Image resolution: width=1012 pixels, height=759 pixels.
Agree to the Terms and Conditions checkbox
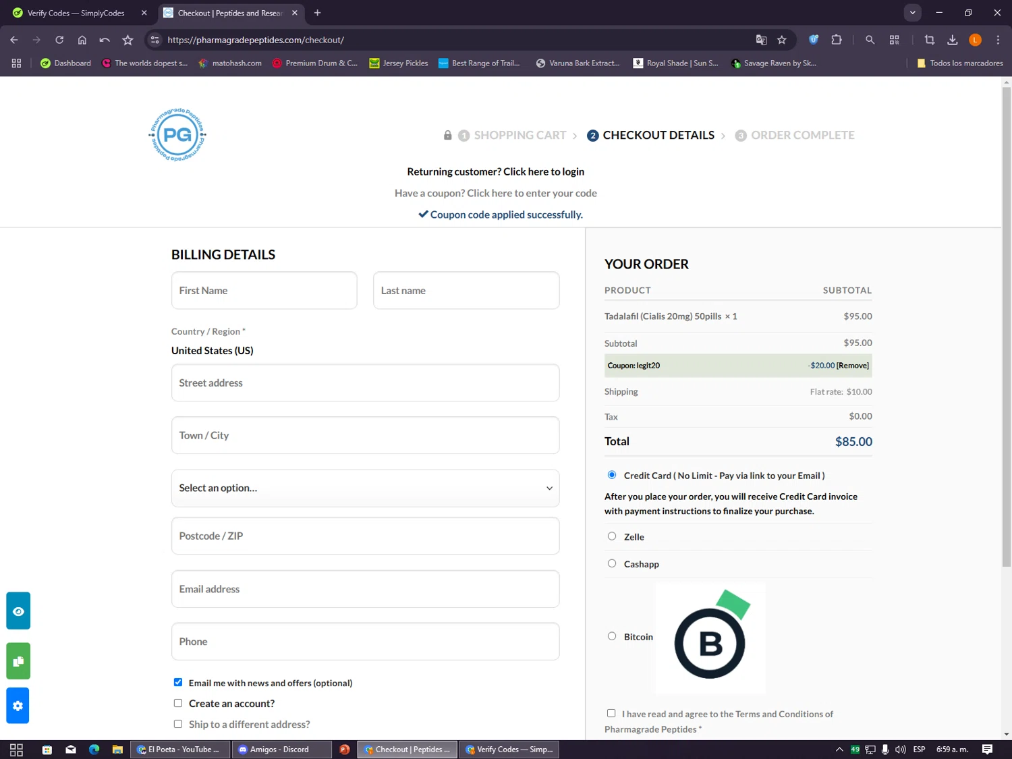pyautogui.click(x=611, y=713)
